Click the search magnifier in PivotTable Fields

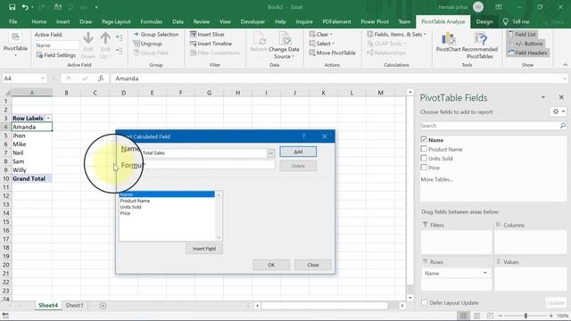tap(563, 126)
